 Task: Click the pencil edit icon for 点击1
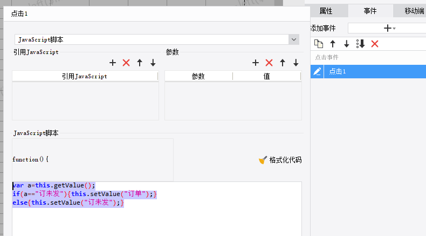(x=317, y=72)
